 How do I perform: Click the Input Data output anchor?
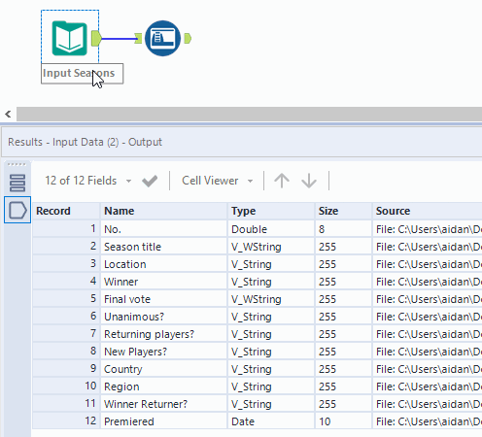coord(96,39)
